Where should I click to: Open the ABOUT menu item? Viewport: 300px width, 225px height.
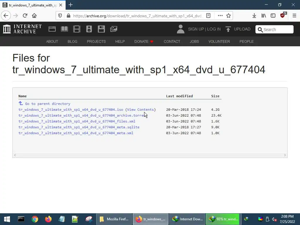(x=52, y=42)
